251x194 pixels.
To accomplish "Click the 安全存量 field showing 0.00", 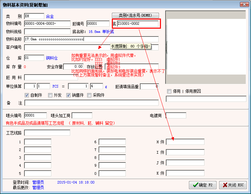I will 73,67.
